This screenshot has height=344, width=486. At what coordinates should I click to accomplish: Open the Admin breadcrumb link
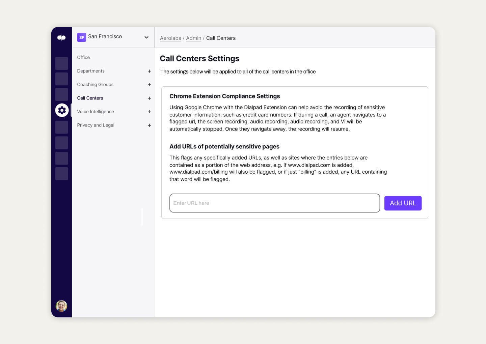193,38
